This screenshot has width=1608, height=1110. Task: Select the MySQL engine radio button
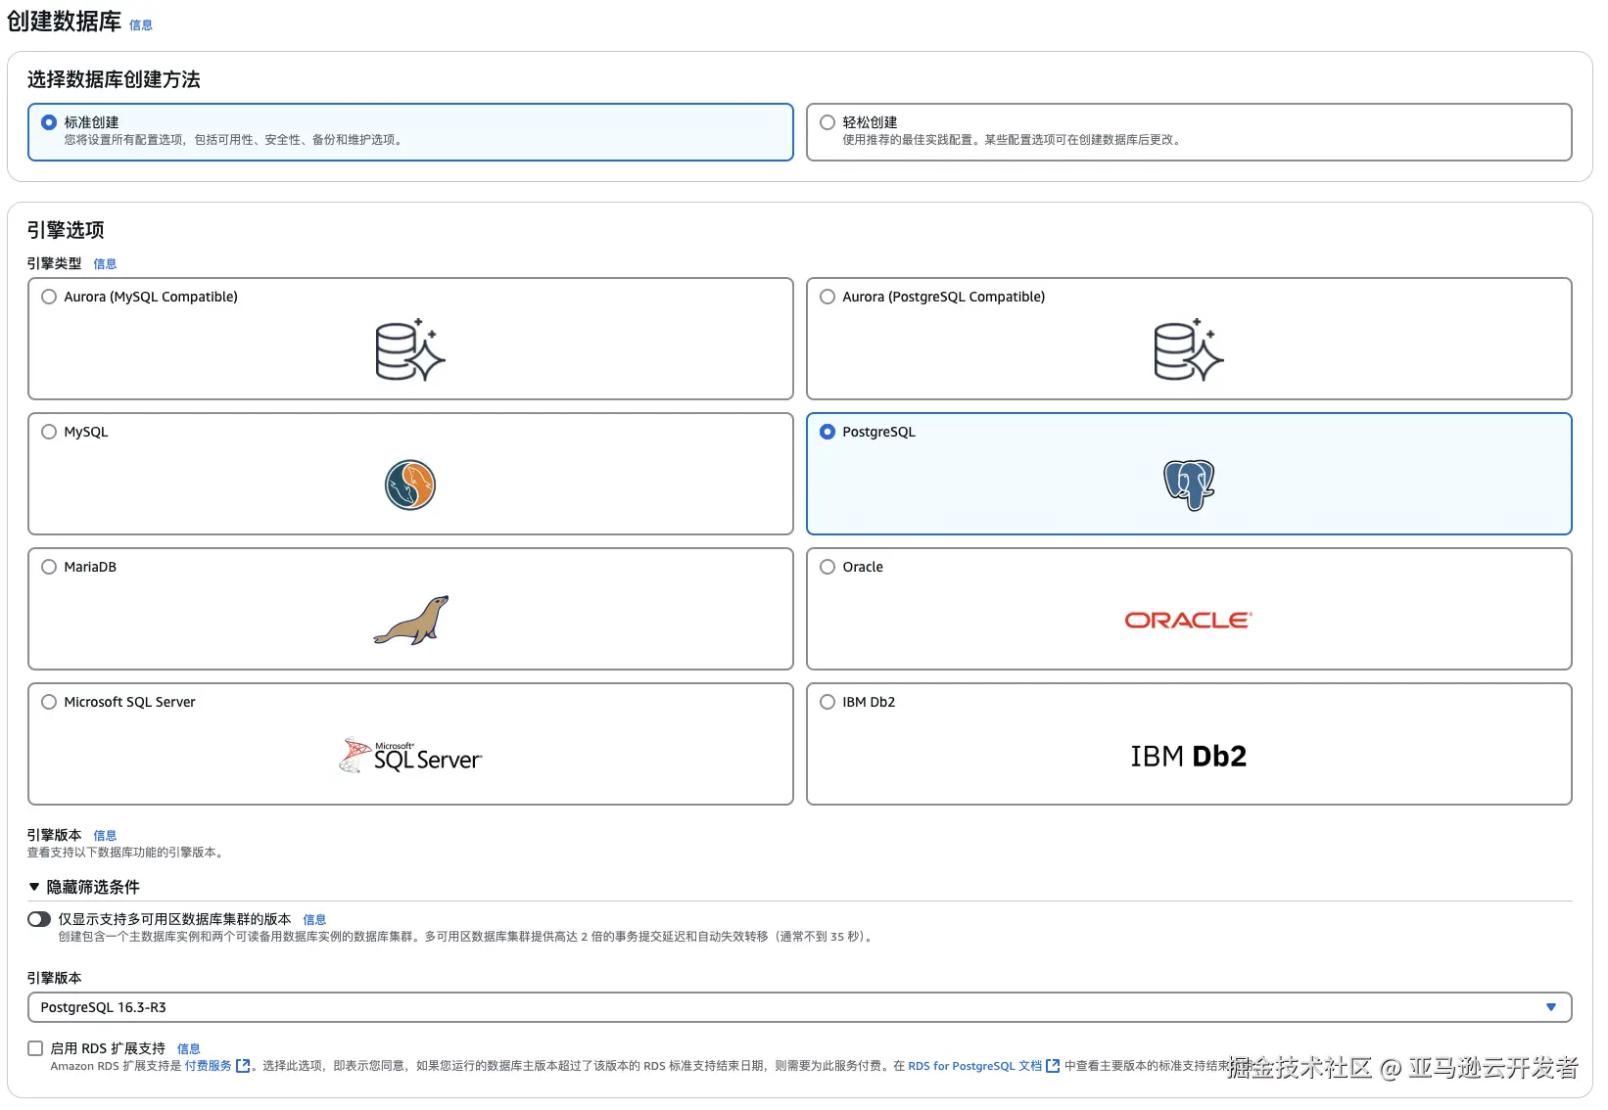[49, 432]
